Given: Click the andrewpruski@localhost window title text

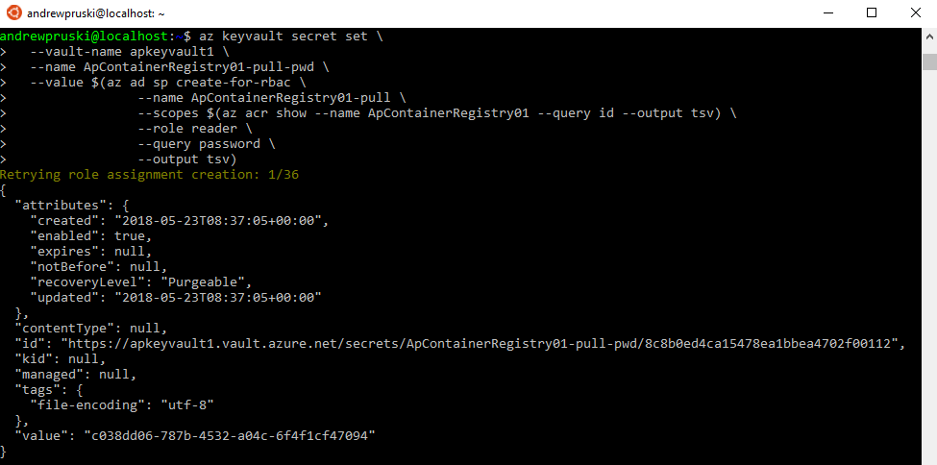Looking at the screenshot, I should pyautogui.click(x=96, y=13).
